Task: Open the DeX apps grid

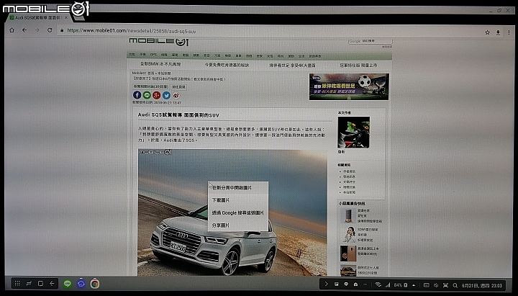Action: click(17, 284)
